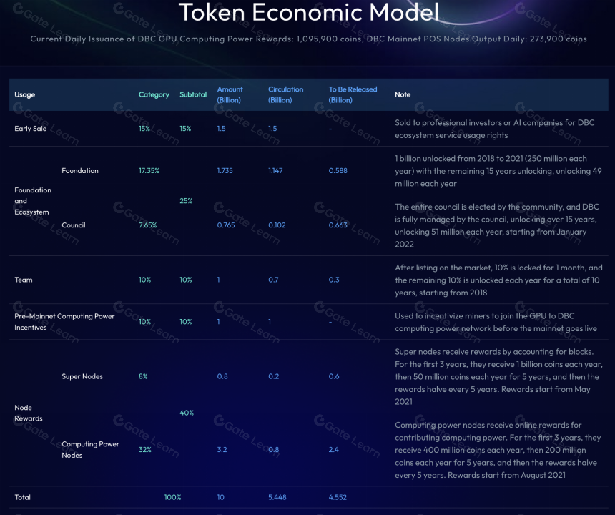Viewport: 615px width, 515px height.
Task: Select the 5.448 total circulation value
Action: [x=277, y=497]
